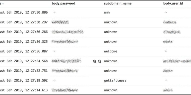Select the gettzfitness subdomain value

pos(115,80)
